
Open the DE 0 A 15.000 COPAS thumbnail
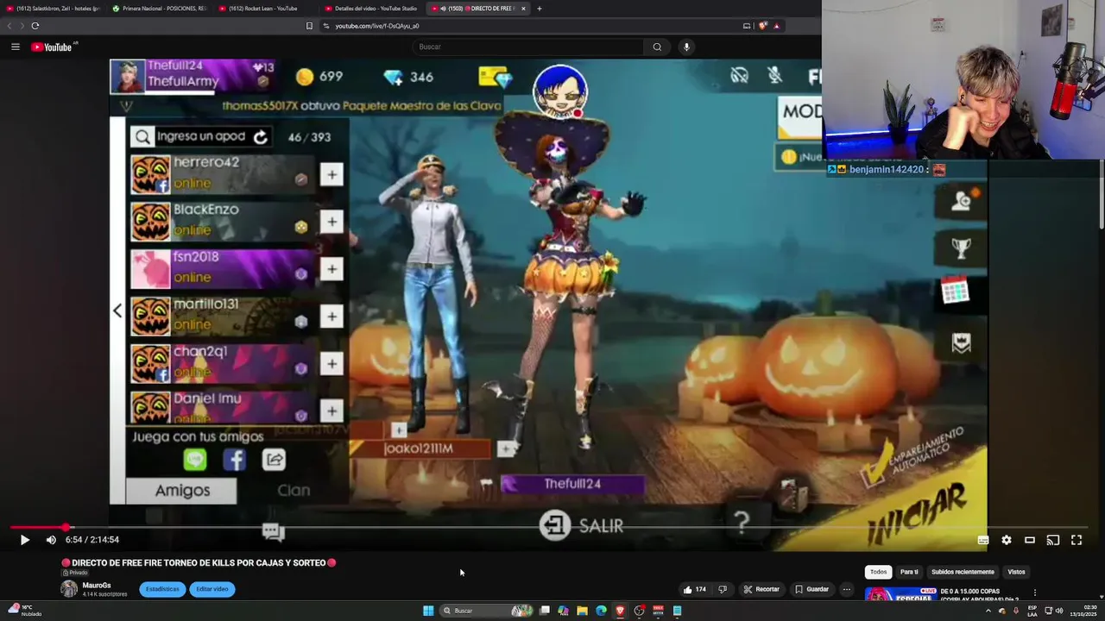[x=900, y=594]
